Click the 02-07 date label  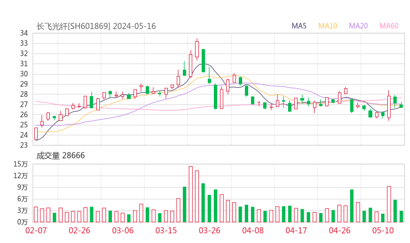click(36, 230)
